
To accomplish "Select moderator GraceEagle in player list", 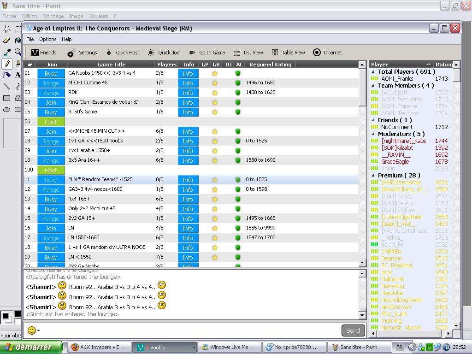I will pyautogui.click(x=395, y=162).
